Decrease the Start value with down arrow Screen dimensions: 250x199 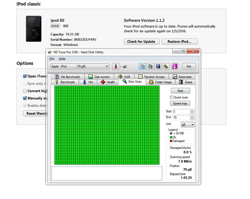coord(192,113)
